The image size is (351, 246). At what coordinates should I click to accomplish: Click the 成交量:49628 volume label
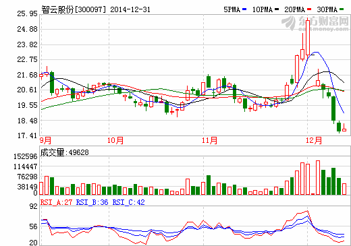pyautogui.click(x=64, y=152)
